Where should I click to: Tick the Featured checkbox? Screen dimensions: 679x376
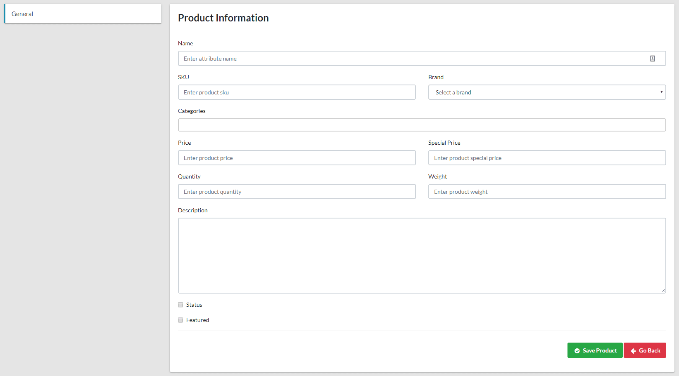click(x=180, y=320)
